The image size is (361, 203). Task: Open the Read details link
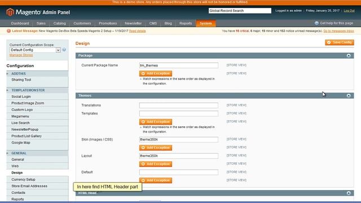[138, 31]
